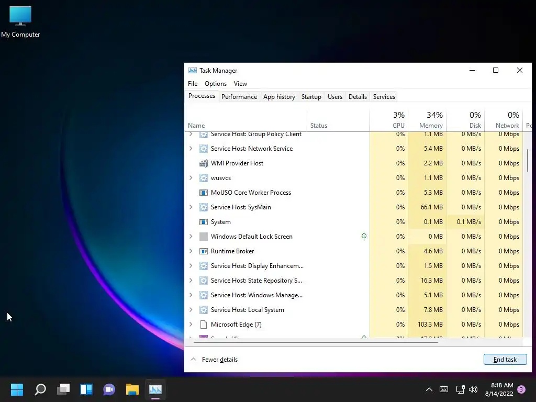
Task: Open the Options menu
Action: [216, 84]
